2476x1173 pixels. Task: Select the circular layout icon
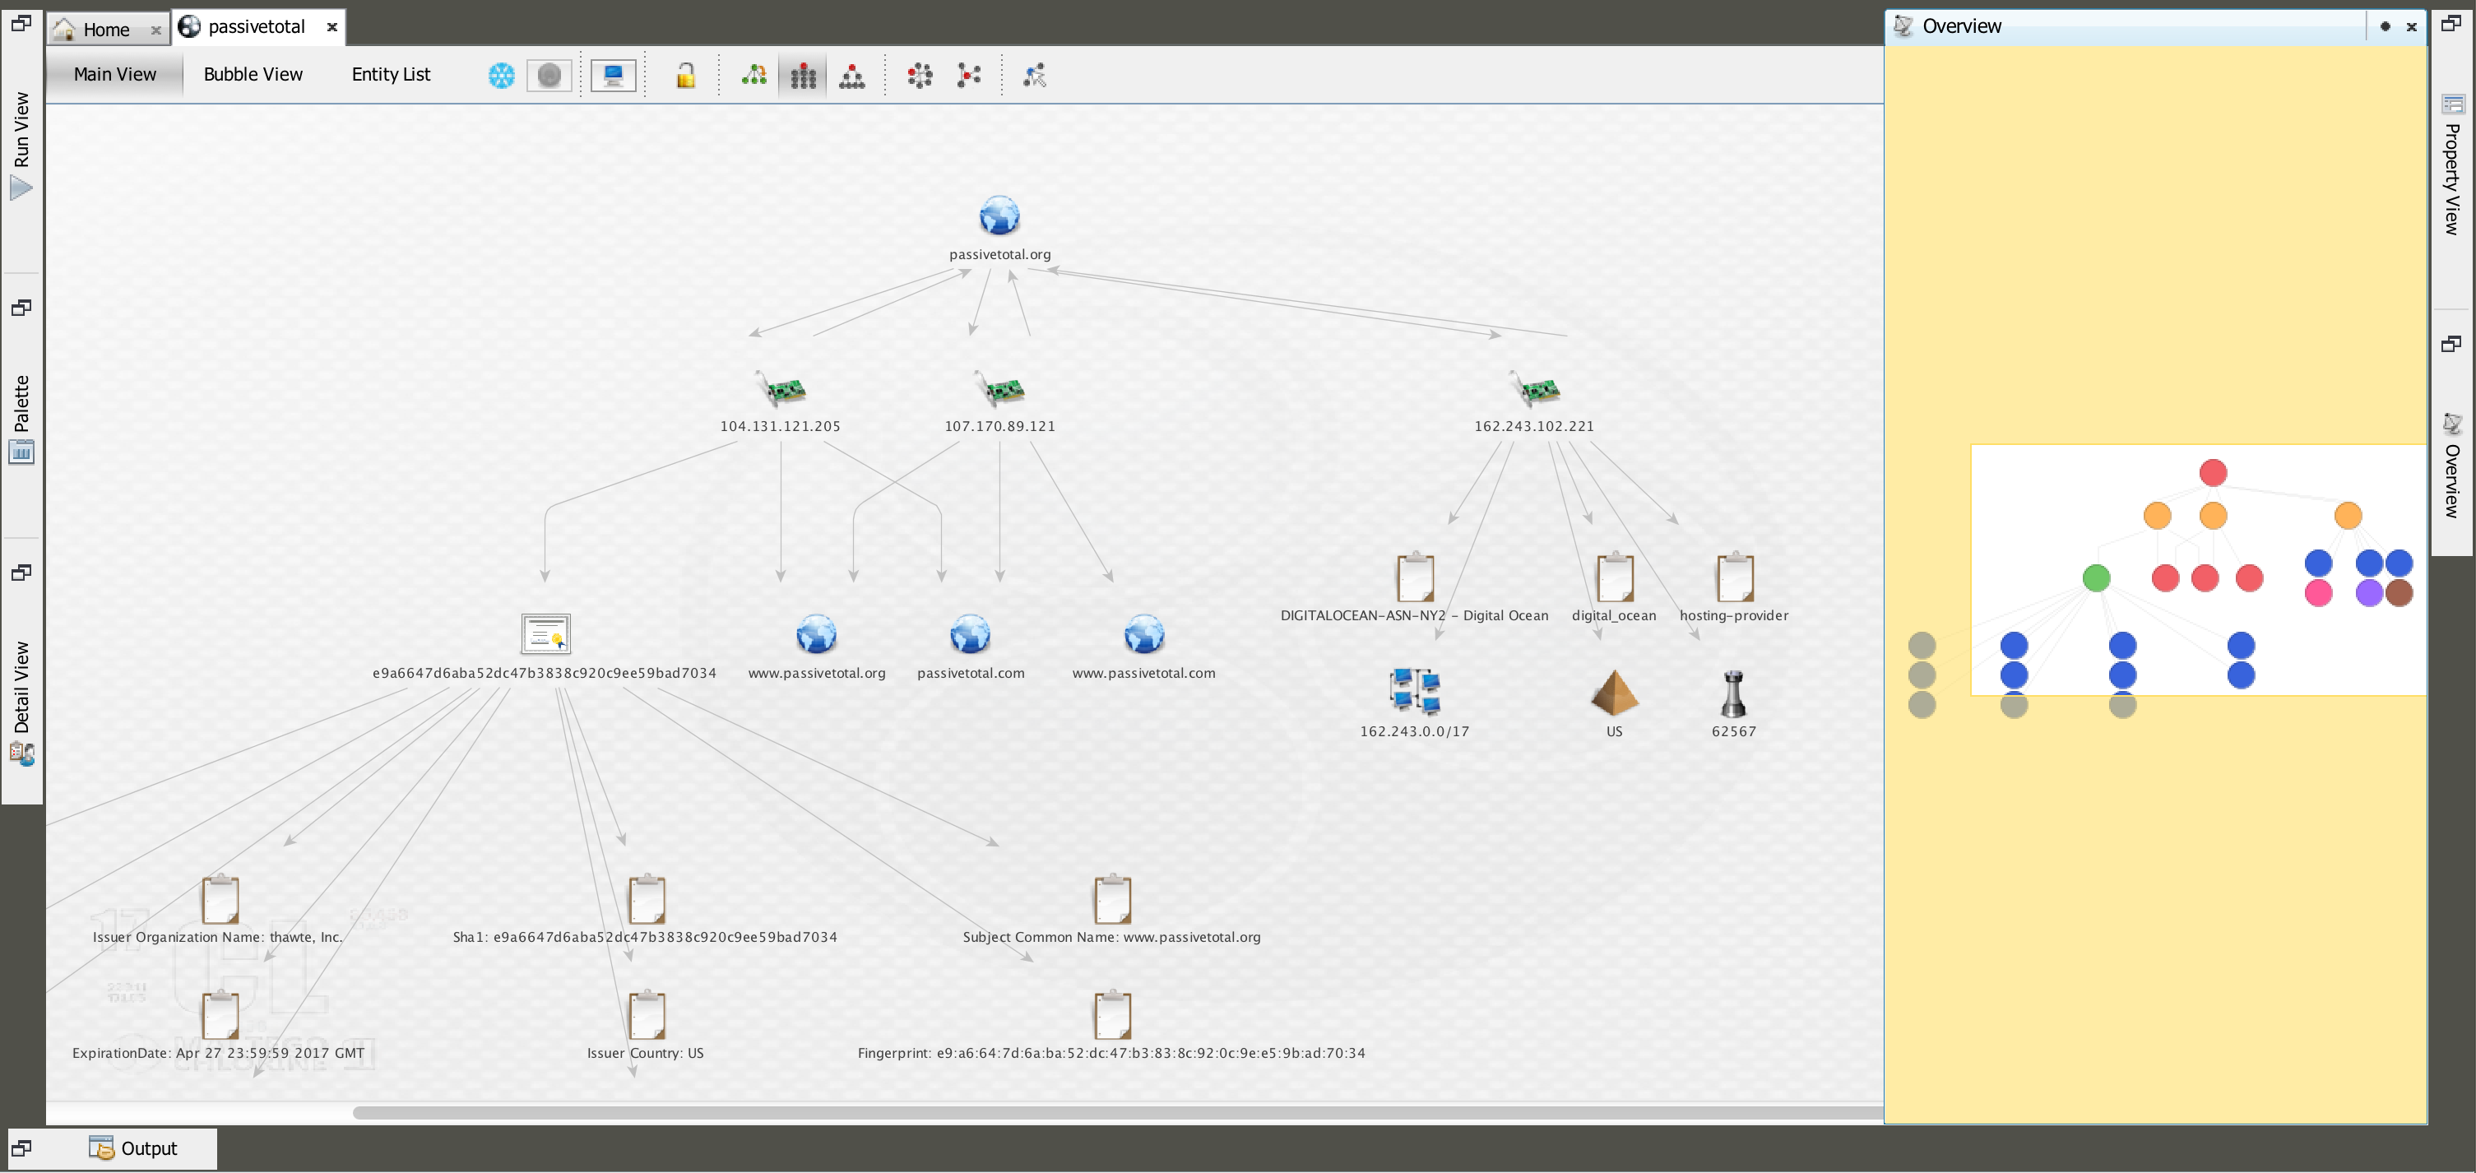click(920, 75)
